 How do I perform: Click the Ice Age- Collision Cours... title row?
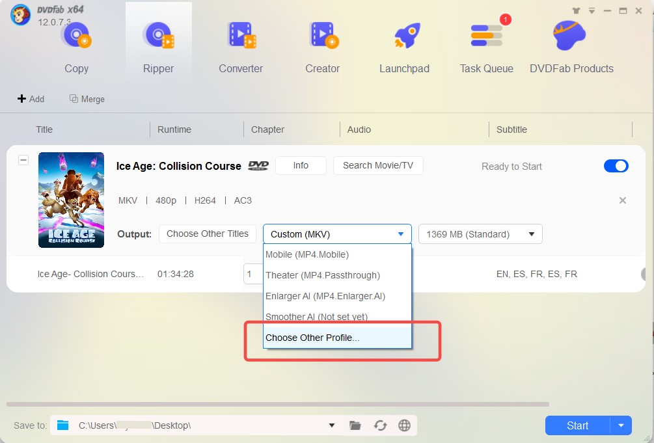(x=90, y=274)
